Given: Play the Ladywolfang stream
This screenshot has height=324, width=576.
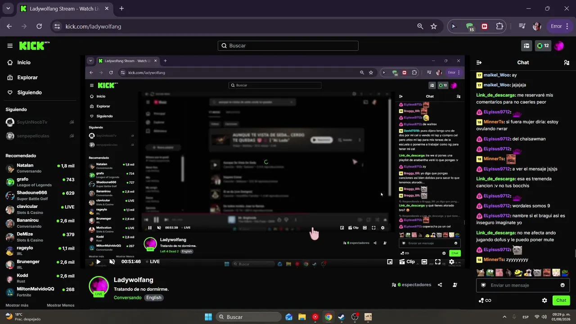Looking at the screenshot, I should (99, 261).
